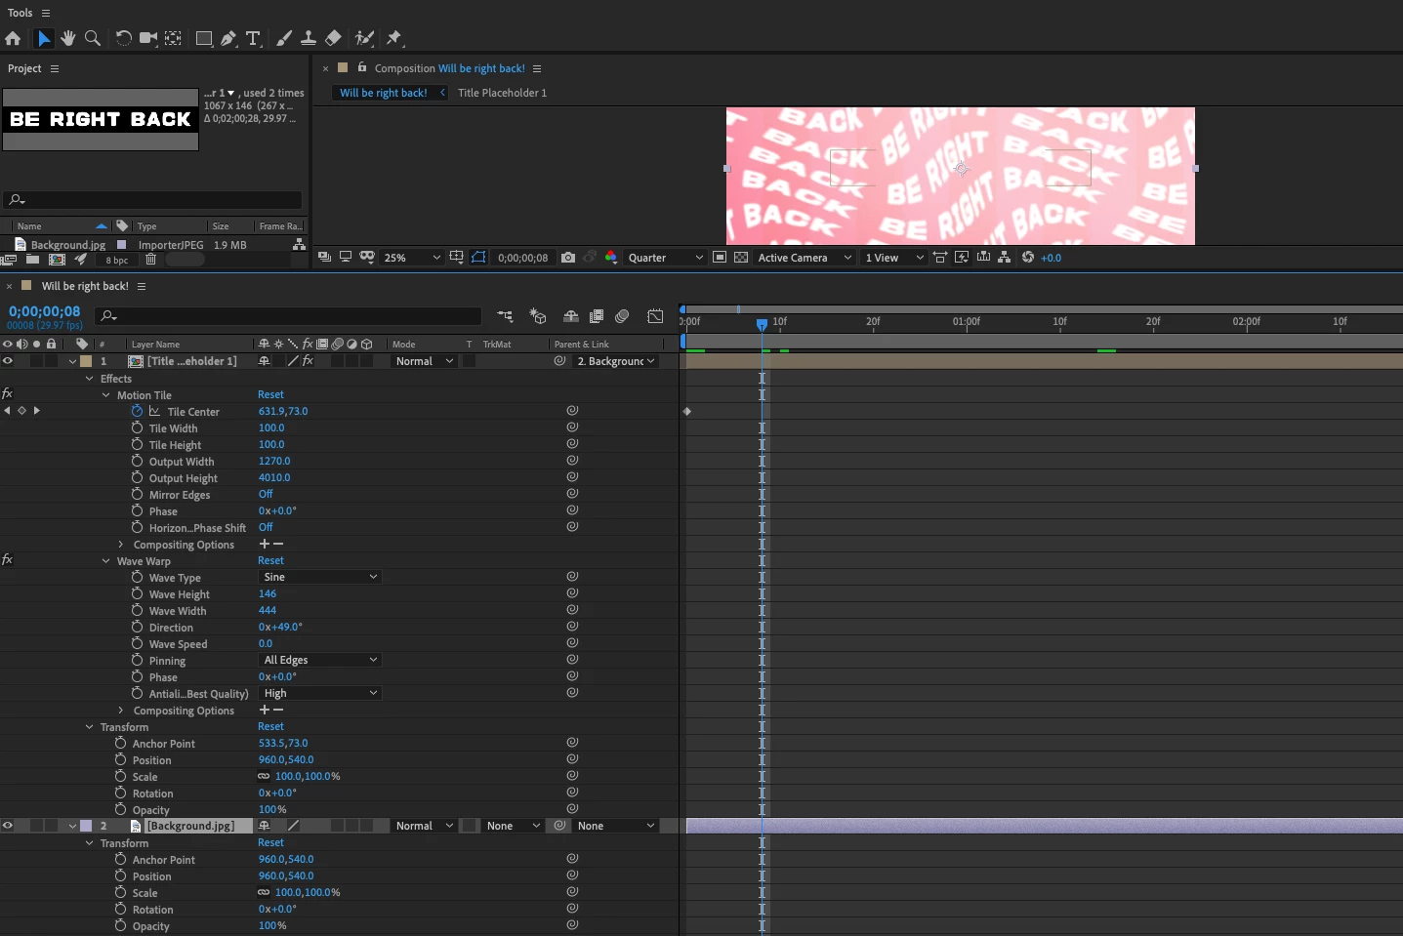Select the Type text tool

tap(253, 38)
